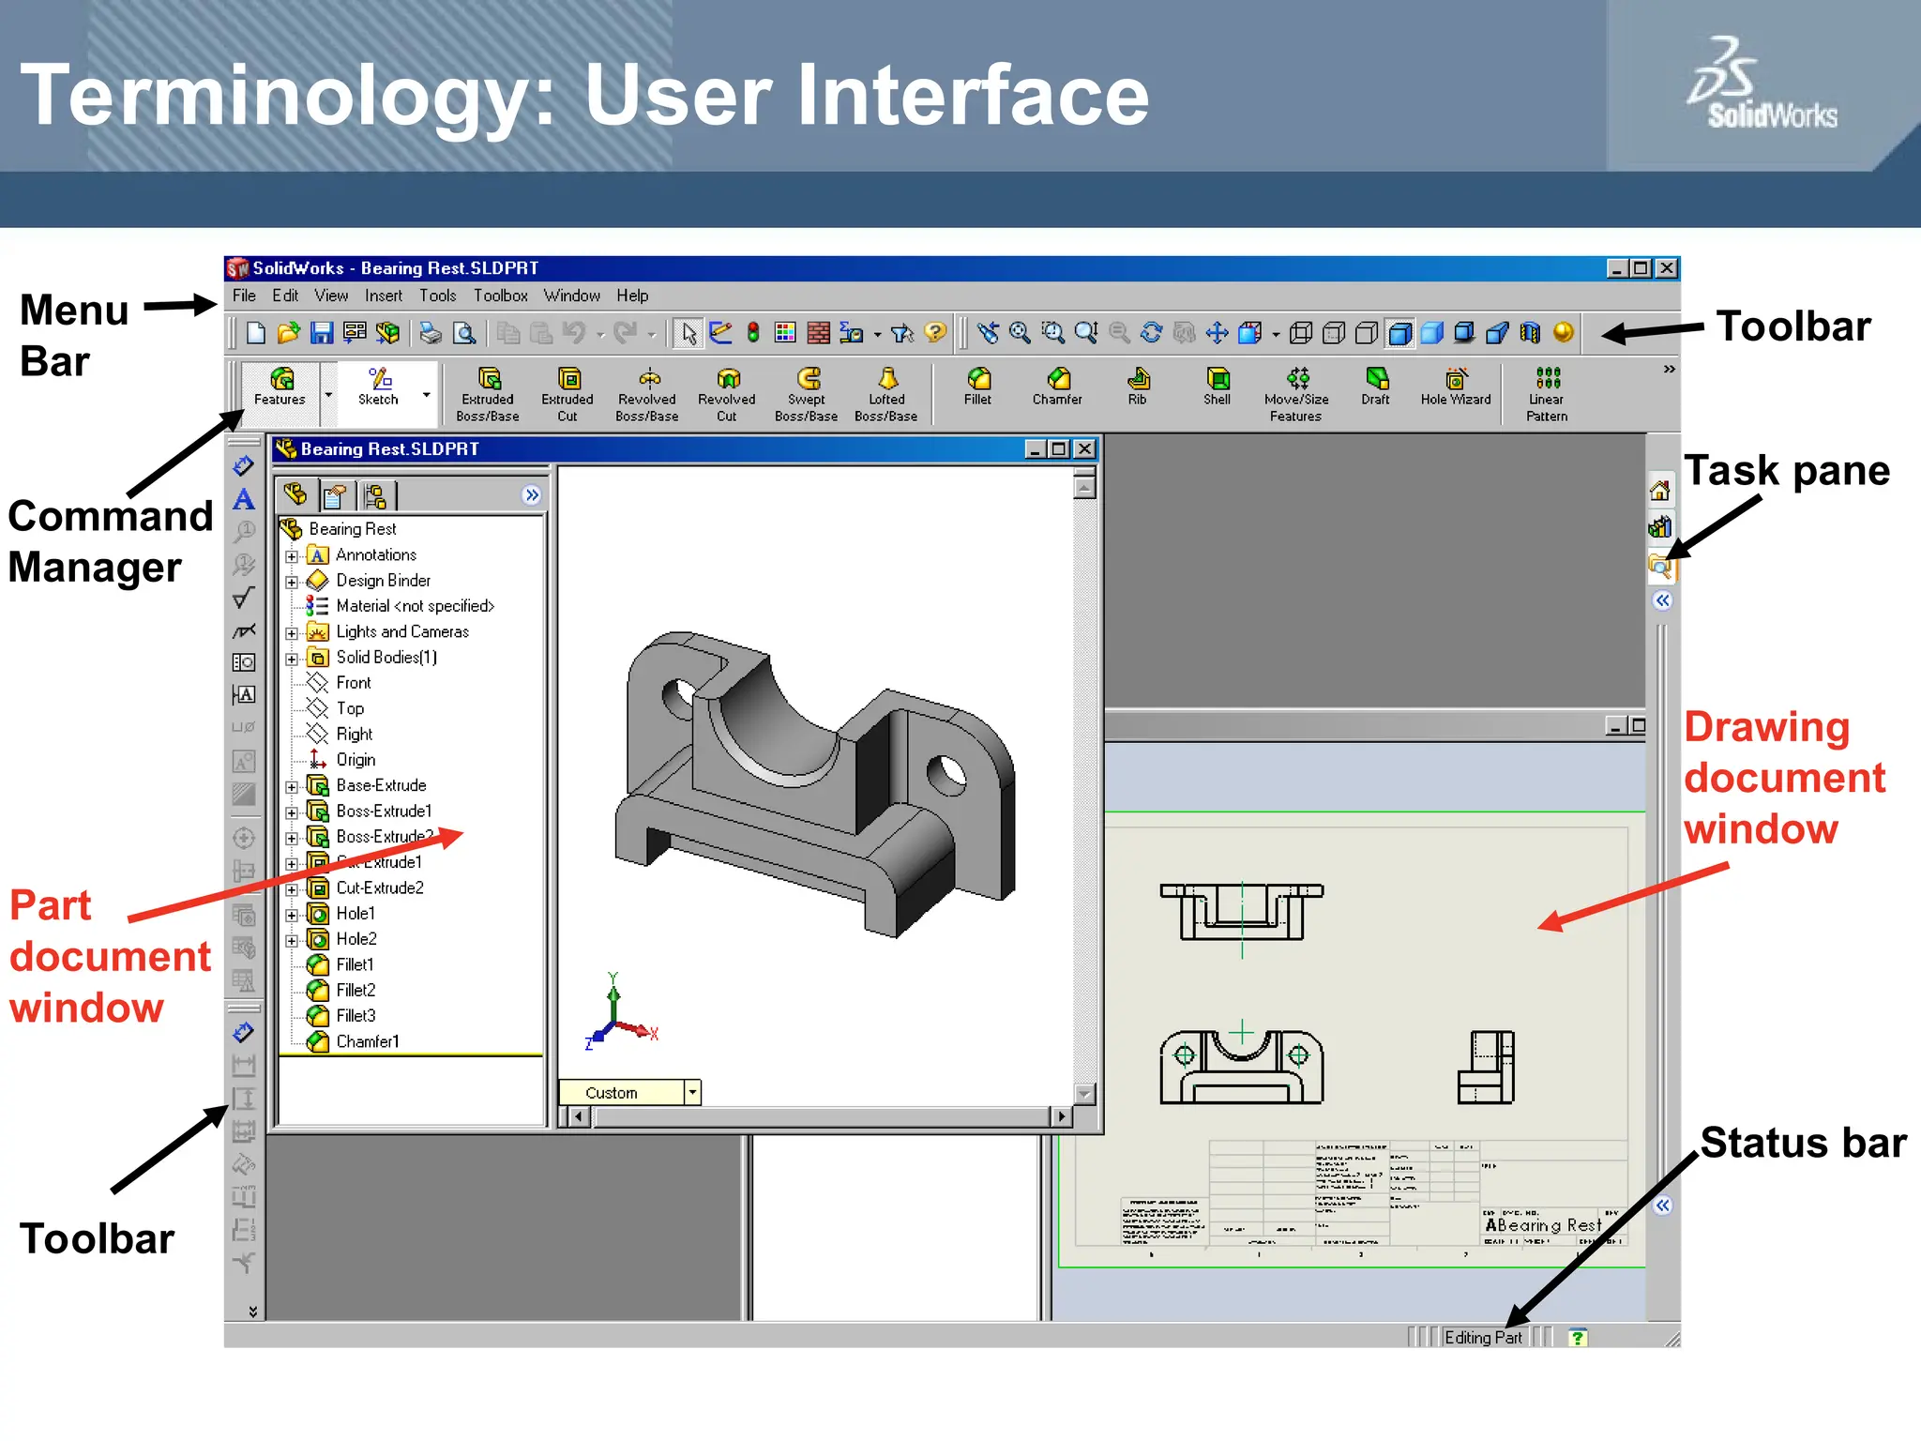Open the File menu
Screen dimensions: 1921x1441
tap(244, 296)
